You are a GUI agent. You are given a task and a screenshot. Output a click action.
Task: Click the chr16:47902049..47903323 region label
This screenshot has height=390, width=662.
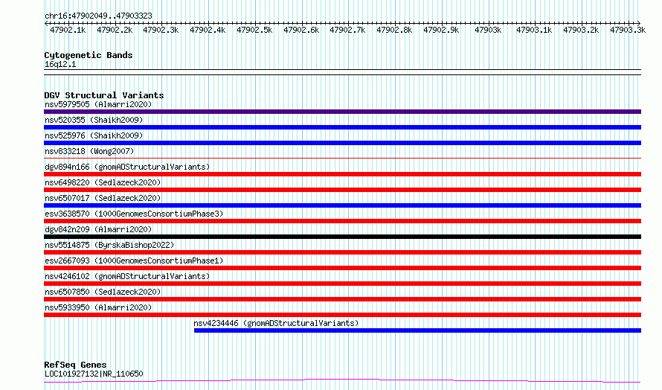pos(98,16)
